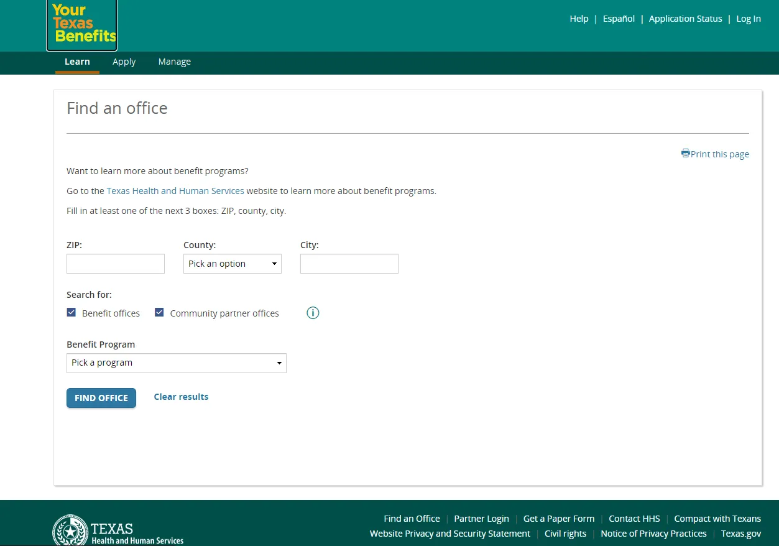
Task: Click the Find an office page heading
Action: (117, 108)
